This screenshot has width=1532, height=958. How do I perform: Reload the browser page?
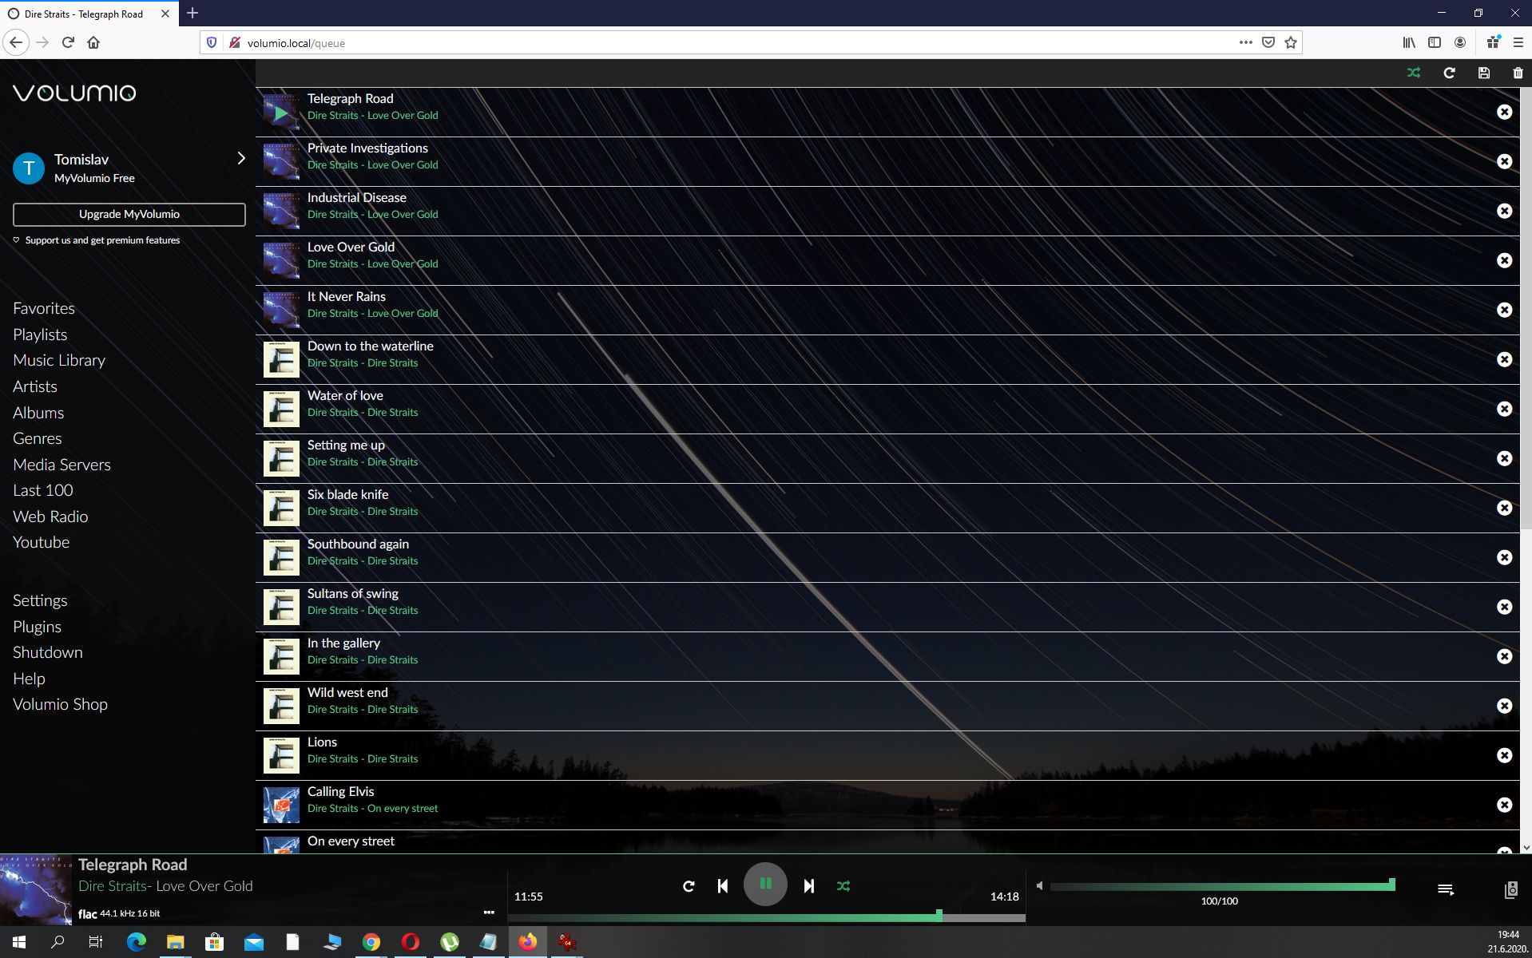(68, 42)
